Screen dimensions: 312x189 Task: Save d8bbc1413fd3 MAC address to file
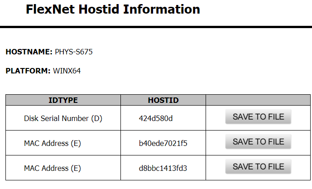[258, 166]
